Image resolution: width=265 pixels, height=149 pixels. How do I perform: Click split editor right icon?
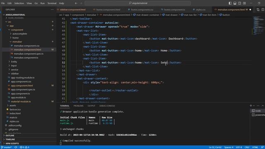[263, 10]
